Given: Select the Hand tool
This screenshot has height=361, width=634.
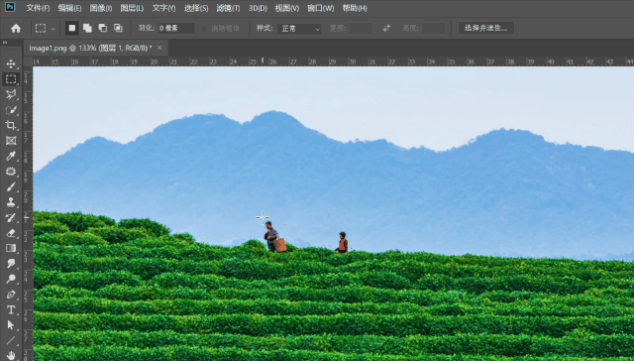Looking at the screenshot, I should click(x=11, y=355).
